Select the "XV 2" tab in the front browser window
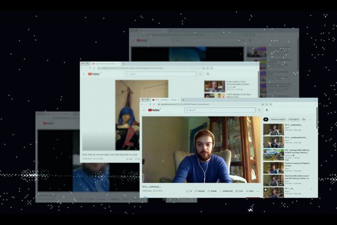 coord(166,100)
